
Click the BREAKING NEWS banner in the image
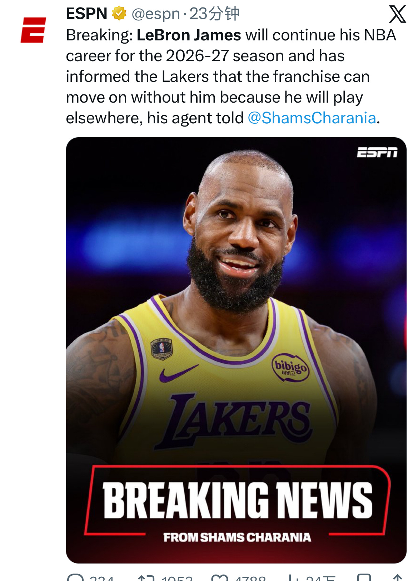pos(237,500)
